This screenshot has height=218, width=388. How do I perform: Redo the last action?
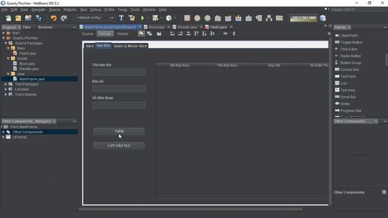click(x=64, y=18)
